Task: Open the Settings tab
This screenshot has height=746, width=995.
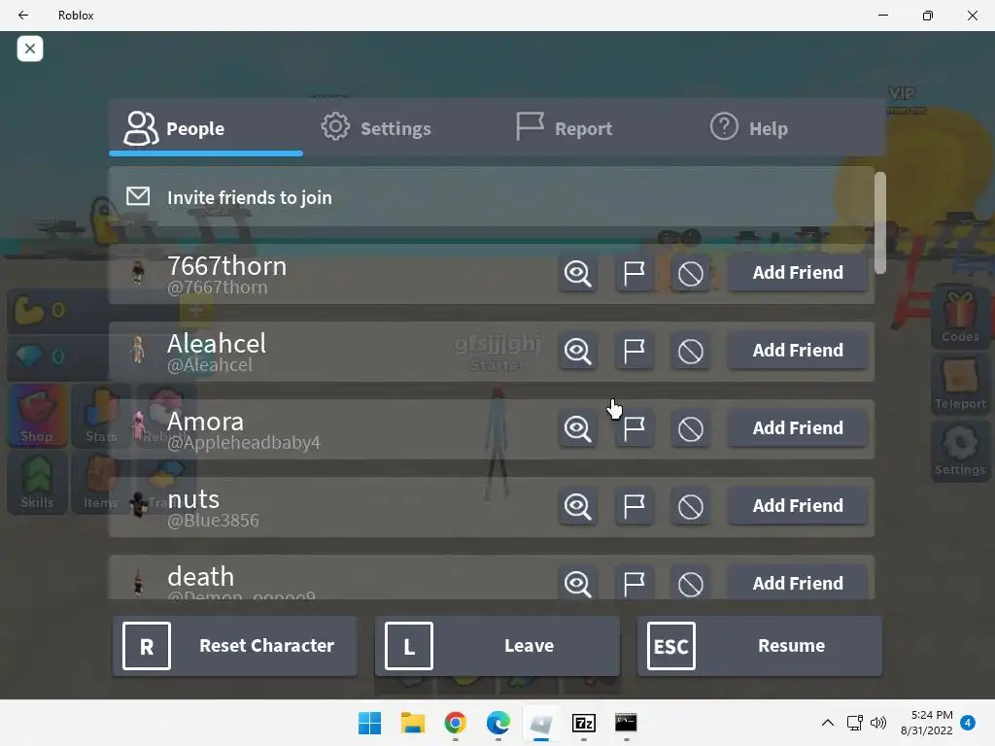Action: pos(376,128)
